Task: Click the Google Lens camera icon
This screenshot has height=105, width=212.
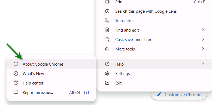Action: [107, 11]
